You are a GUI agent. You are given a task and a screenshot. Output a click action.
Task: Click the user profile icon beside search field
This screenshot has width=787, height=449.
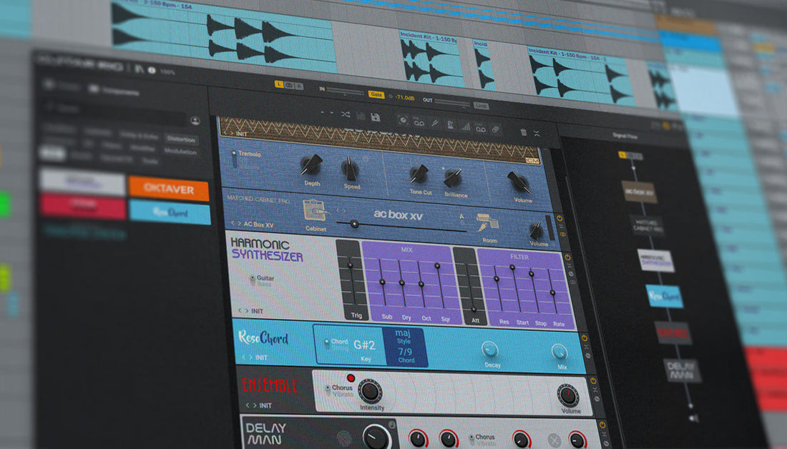[195, 120]
